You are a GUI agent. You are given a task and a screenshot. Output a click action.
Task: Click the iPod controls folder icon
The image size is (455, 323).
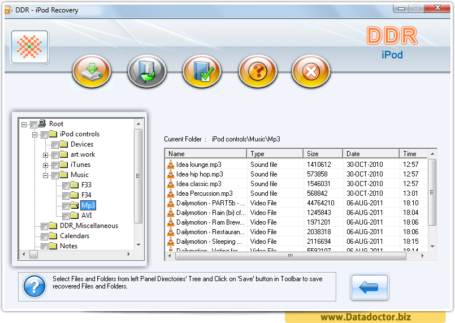(x=53, y=134)
